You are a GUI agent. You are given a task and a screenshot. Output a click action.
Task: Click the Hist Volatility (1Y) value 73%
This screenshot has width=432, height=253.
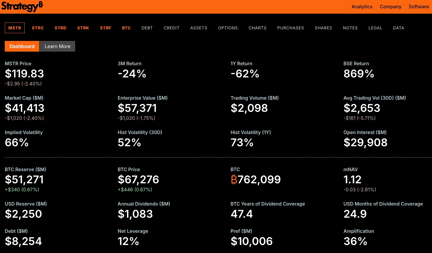tap(242, 142)
